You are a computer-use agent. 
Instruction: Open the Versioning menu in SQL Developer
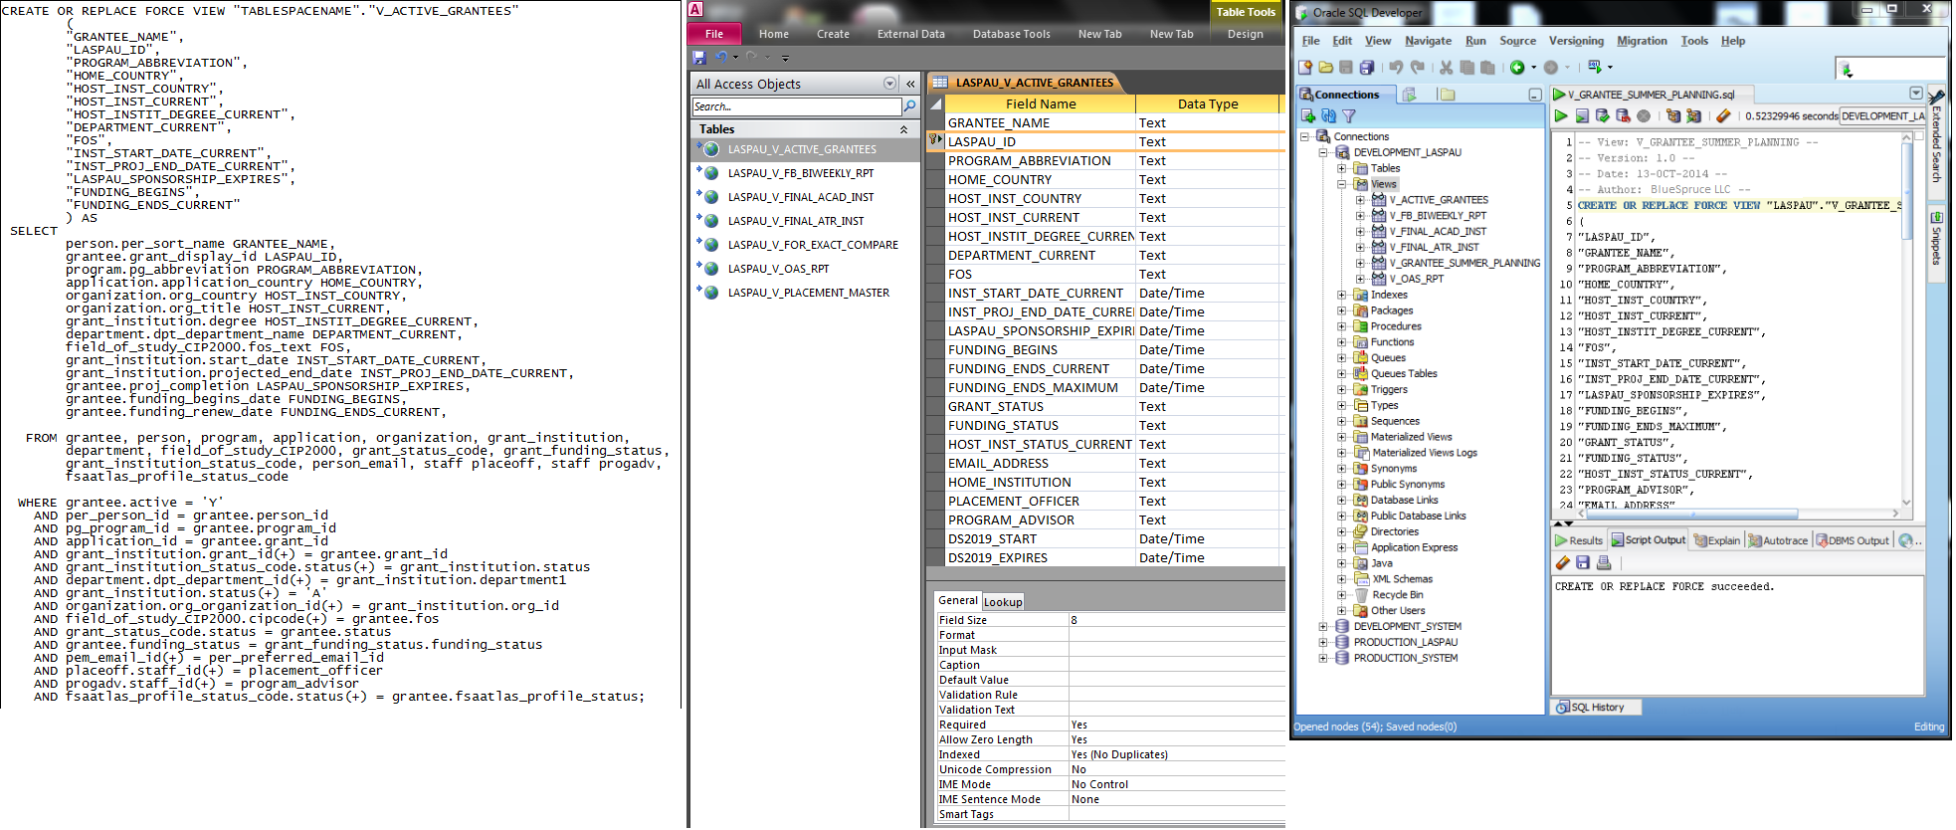(1576, 41)
